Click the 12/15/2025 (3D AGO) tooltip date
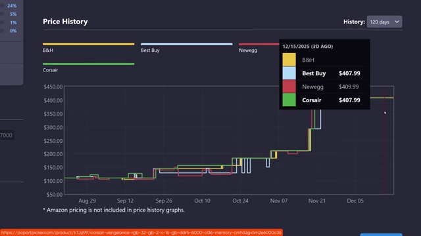The image size is (421, 236). (x=308, y=47)
